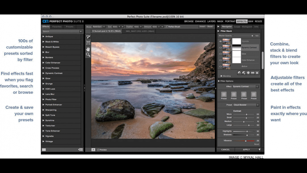The image size is (307, 173).
Task: Collapse the Filter Stack panel
Action: [218, 31]
